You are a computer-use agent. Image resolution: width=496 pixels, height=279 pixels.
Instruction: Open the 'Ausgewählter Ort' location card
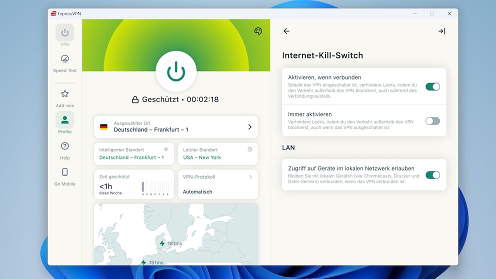coord(176,127)
